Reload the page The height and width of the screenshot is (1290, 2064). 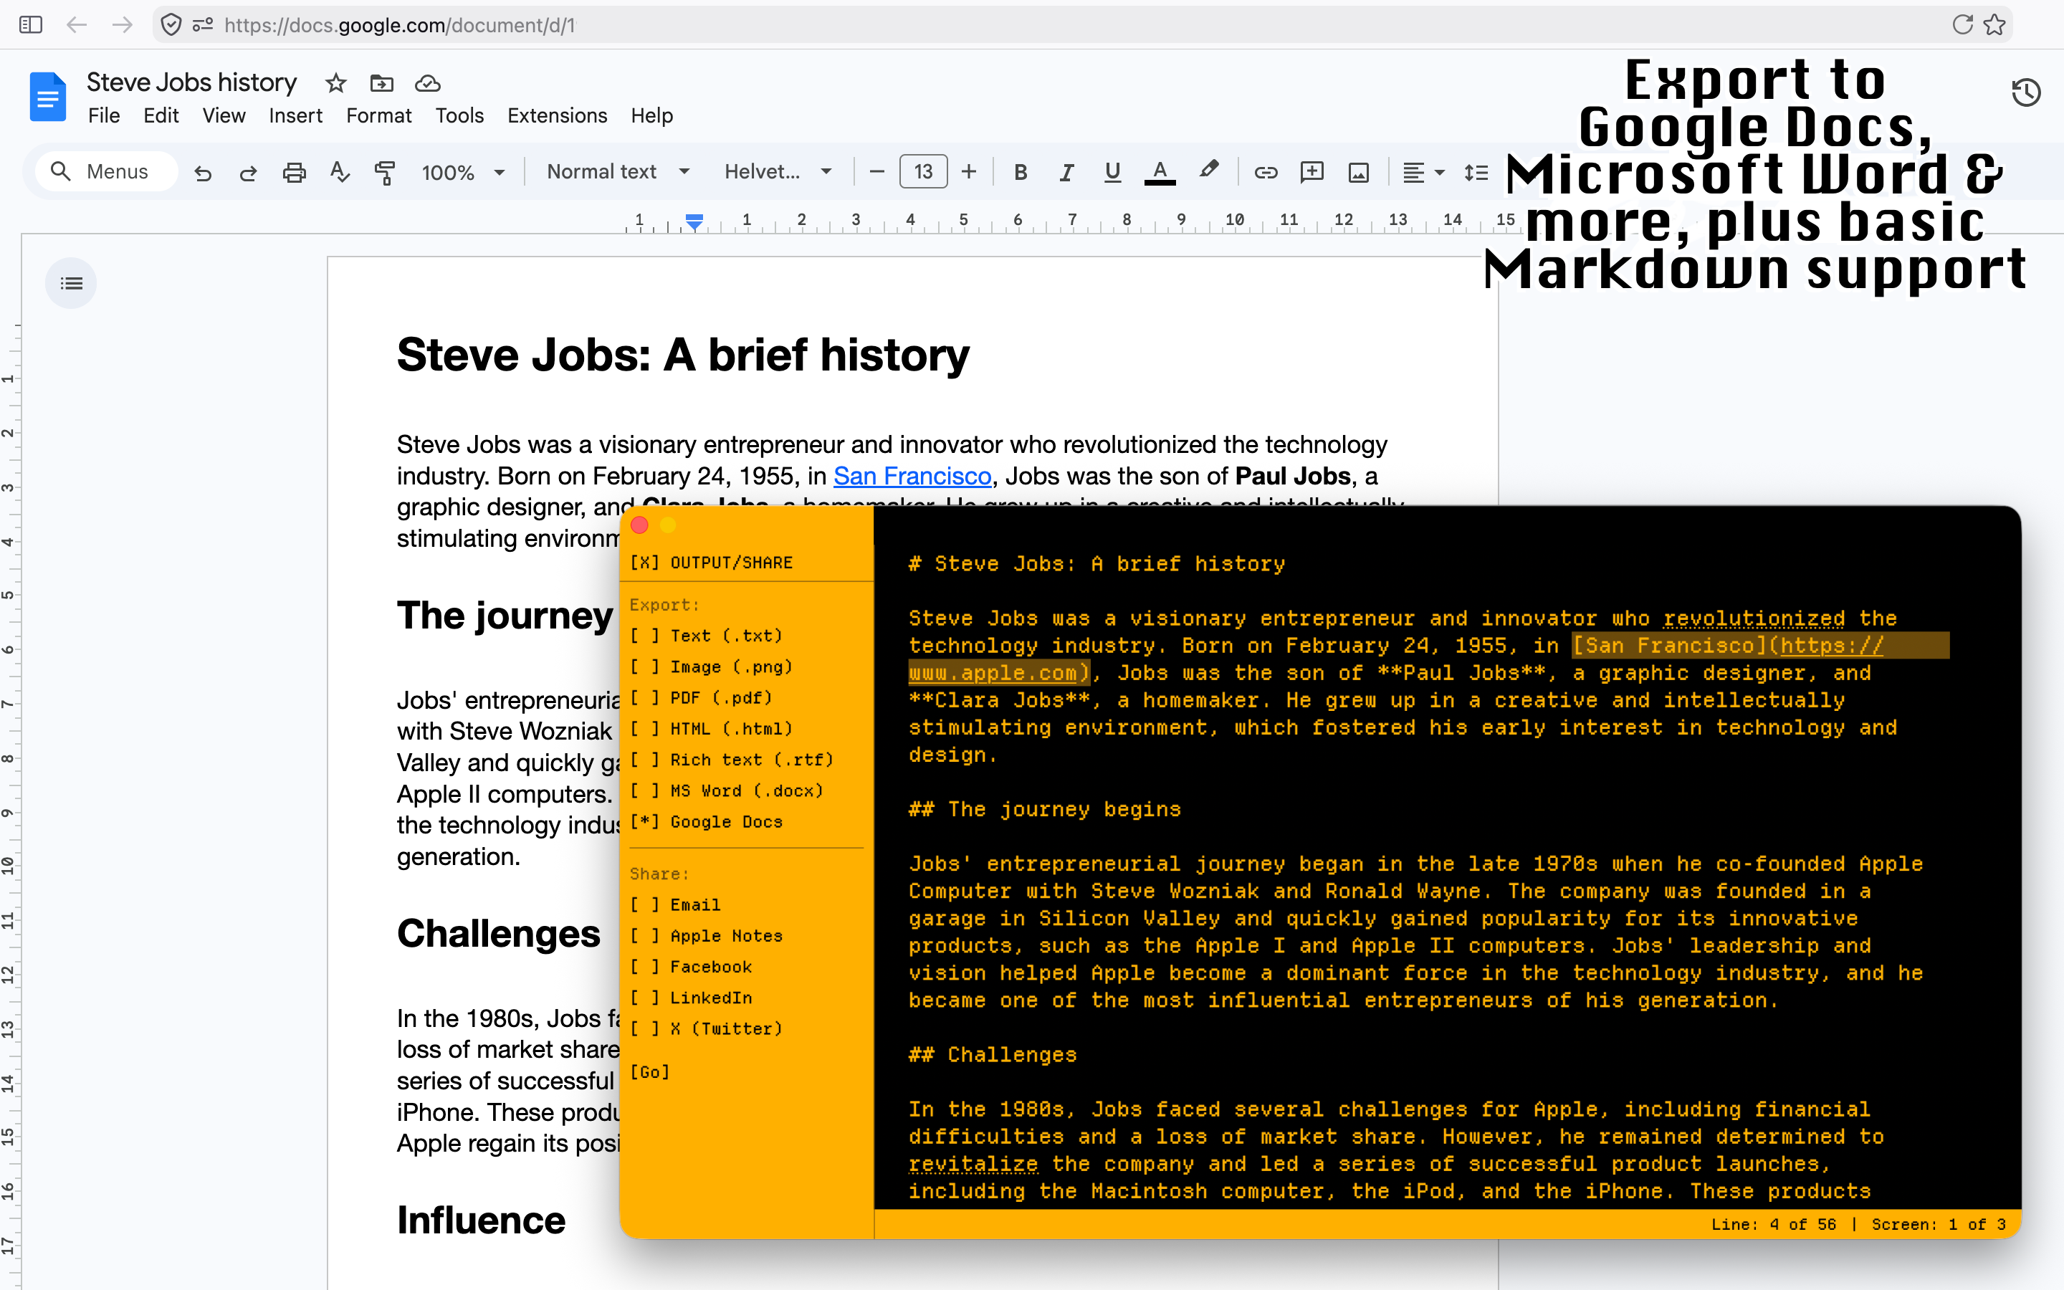point(1962,25)
